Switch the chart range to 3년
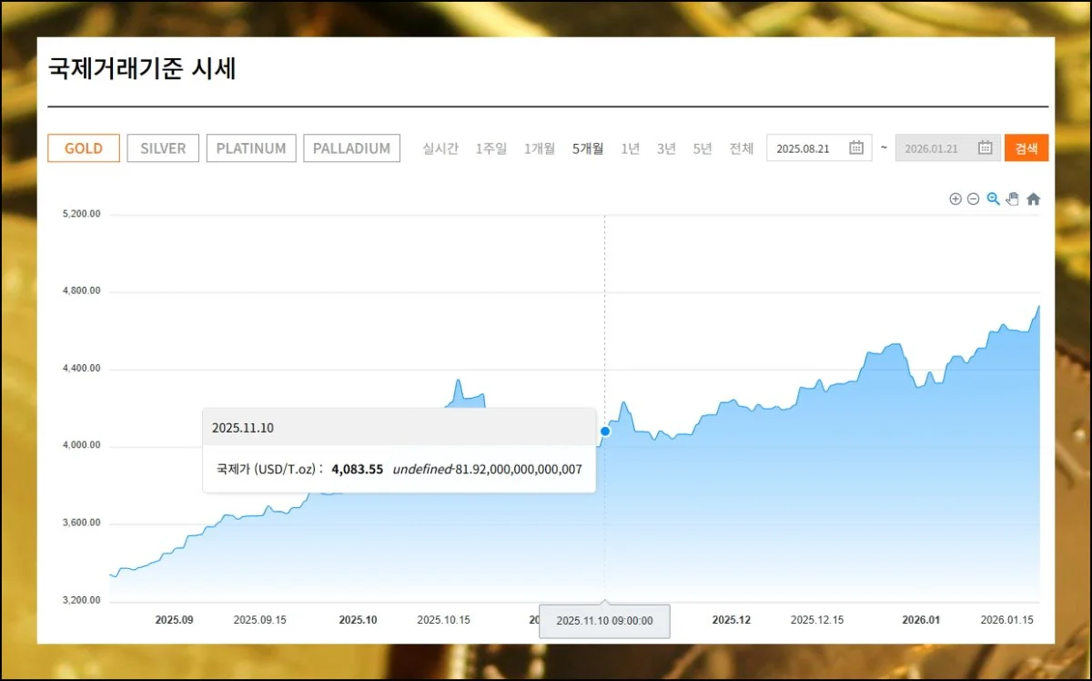 tap(666, 148)
